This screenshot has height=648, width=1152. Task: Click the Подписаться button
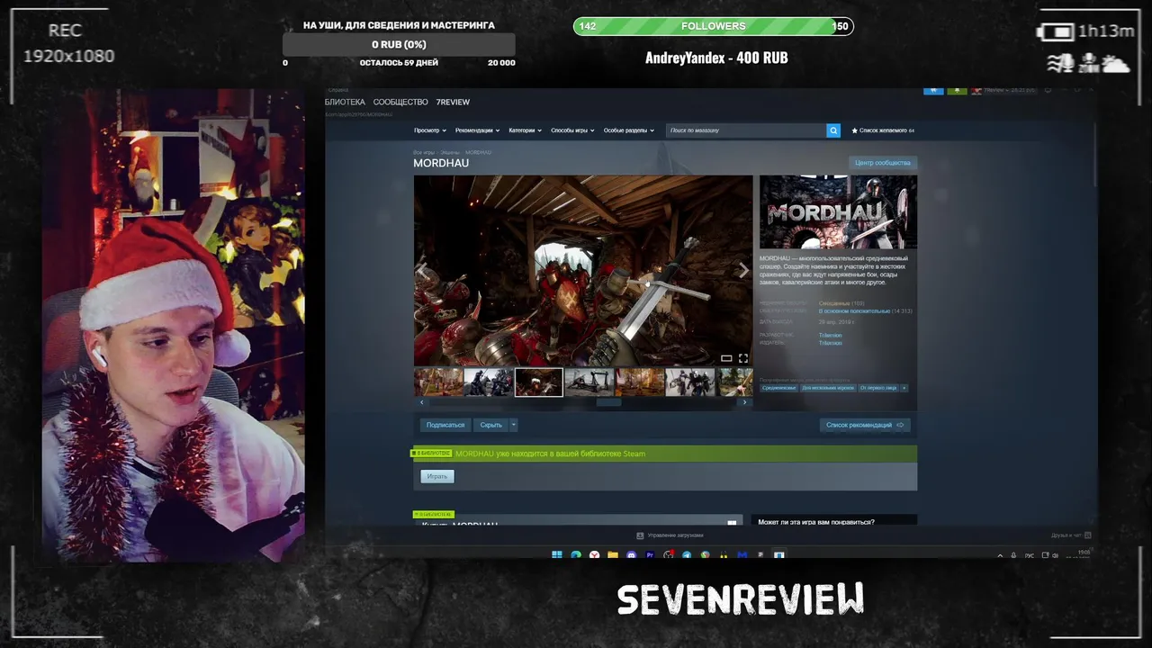pyautogui.click(x=445, y=425)
